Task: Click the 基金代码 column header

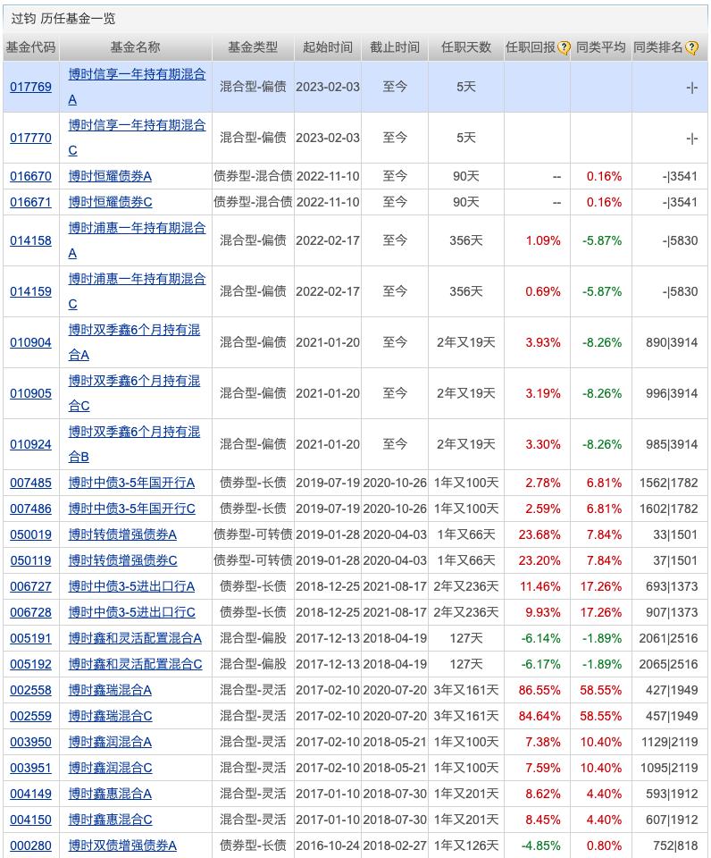Action: pyautogui.click(x=30, y=47)
